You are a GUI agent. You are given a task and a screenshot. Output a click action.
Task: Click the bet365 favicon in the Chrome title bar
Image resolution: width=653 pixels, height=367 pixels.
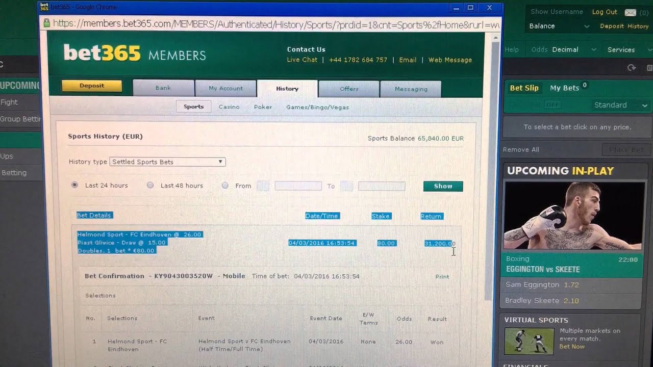pyautogui.click(x=44, y=7)
